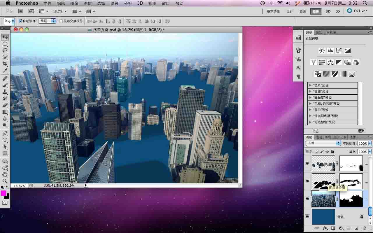Viewport: 373px width, 233px height.
Task: Click the city photo layer thumbnail
Action: click(323, 199)
